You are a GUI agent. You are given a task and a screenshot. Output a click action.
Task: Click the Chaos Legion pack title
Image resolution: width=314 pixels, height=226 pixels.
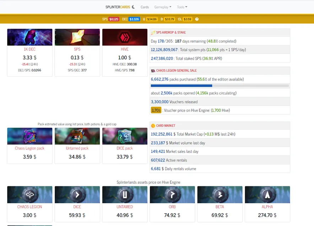pos(29,148)
